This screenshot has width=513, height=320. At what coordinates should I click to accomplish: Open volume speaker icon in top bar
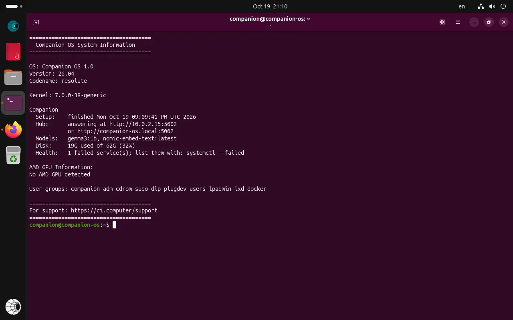pyautogui.click(x=492, y=6)
